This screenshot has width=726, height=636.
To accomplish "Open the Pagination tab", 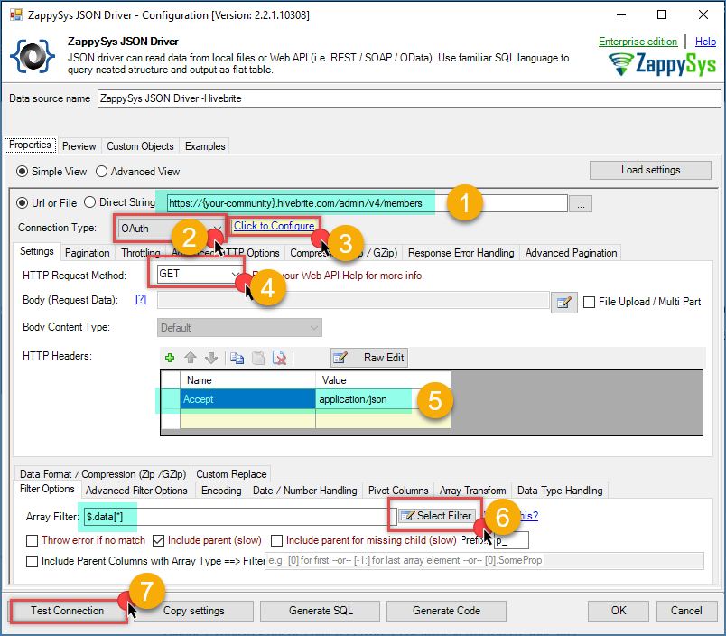I will (x=87, y=253).
